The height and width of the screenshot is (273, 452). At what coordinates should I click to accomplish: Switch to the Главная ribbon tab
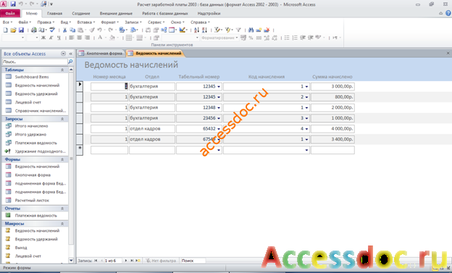[55, 13]
